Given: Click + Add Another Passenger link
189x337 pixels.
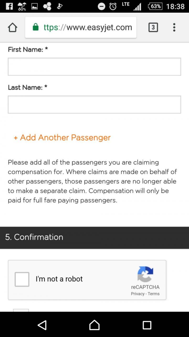Looking at the screenshot, I should (x=62, y=137).
